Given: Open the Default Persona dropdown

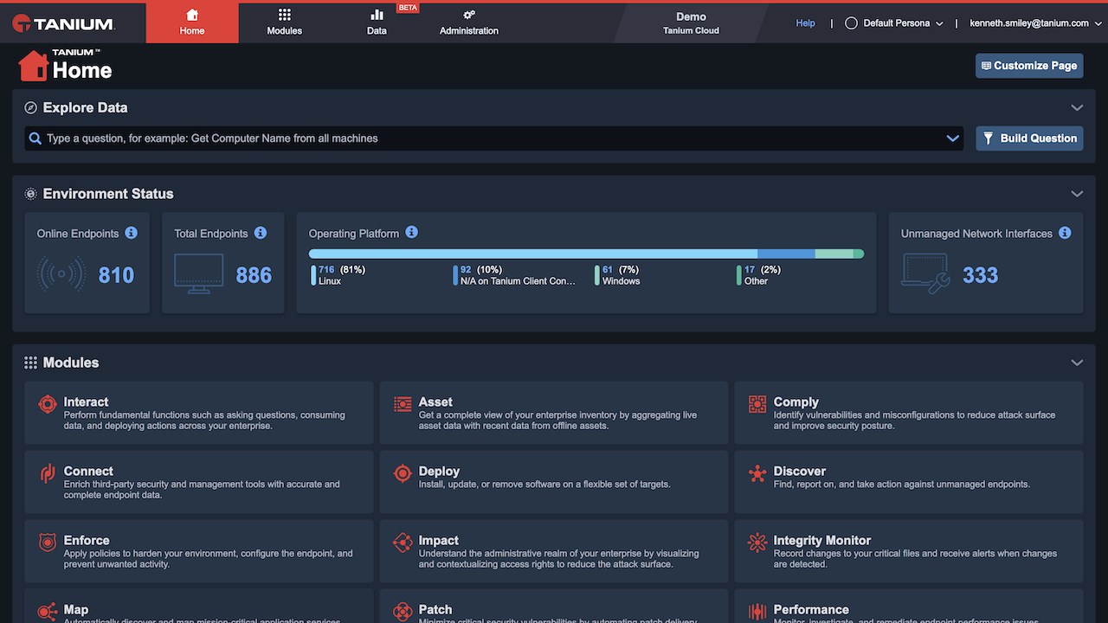Looking at the screenshot, I should pos(893,23).
